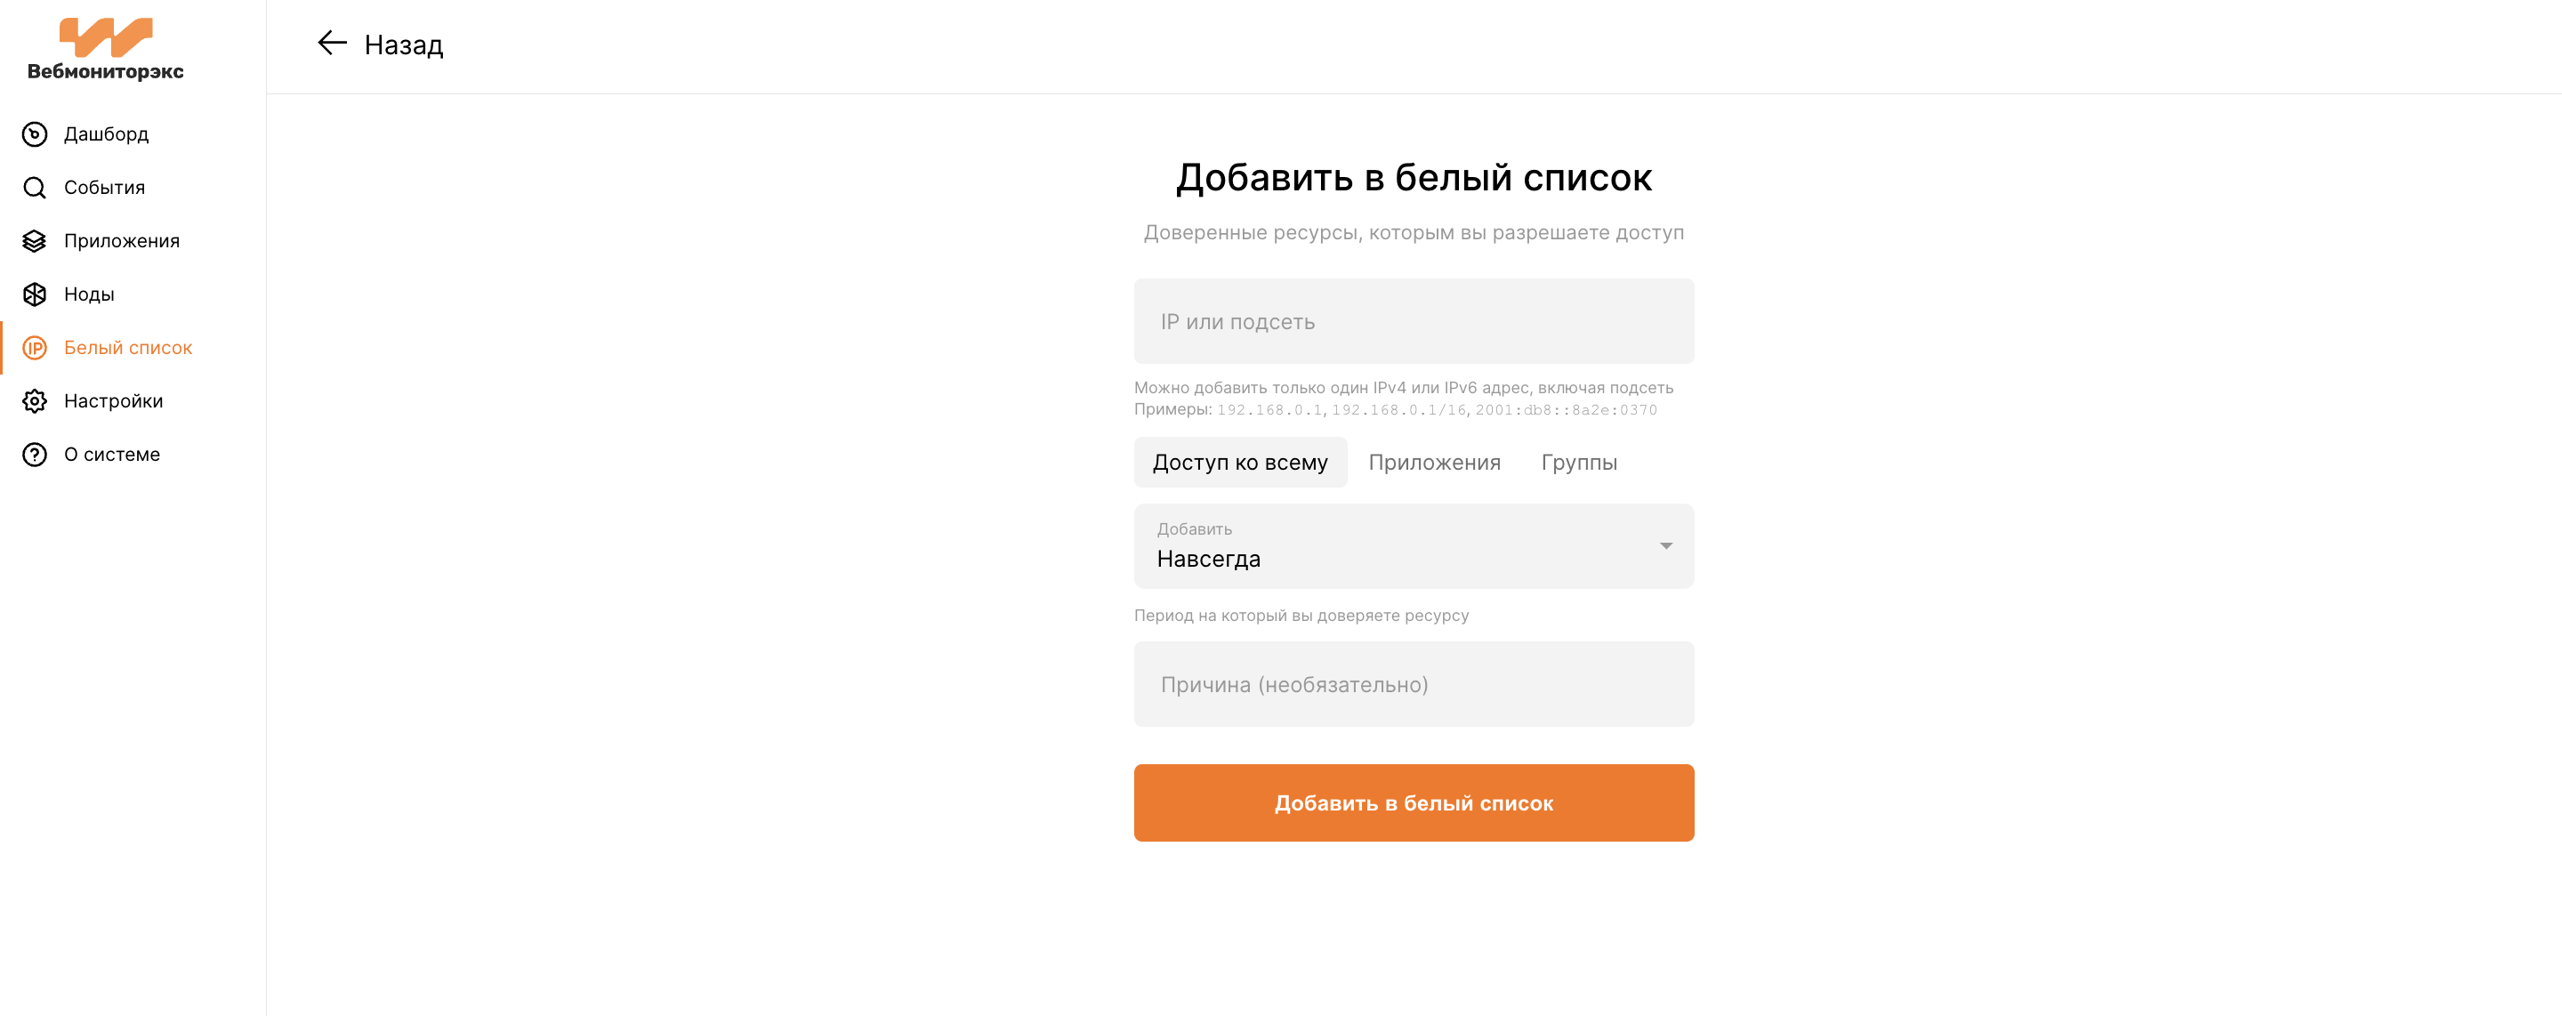The width and height of the screenshot is (2562, 1016).
Task: Go to События menu item
Action: point(104,188)
